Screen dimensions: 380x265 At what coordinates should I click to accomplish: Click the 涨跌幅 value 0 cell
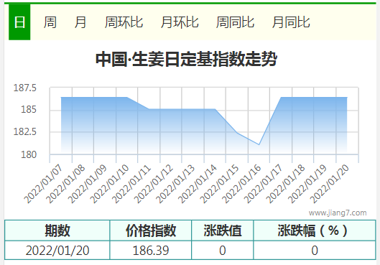(315, 250)
